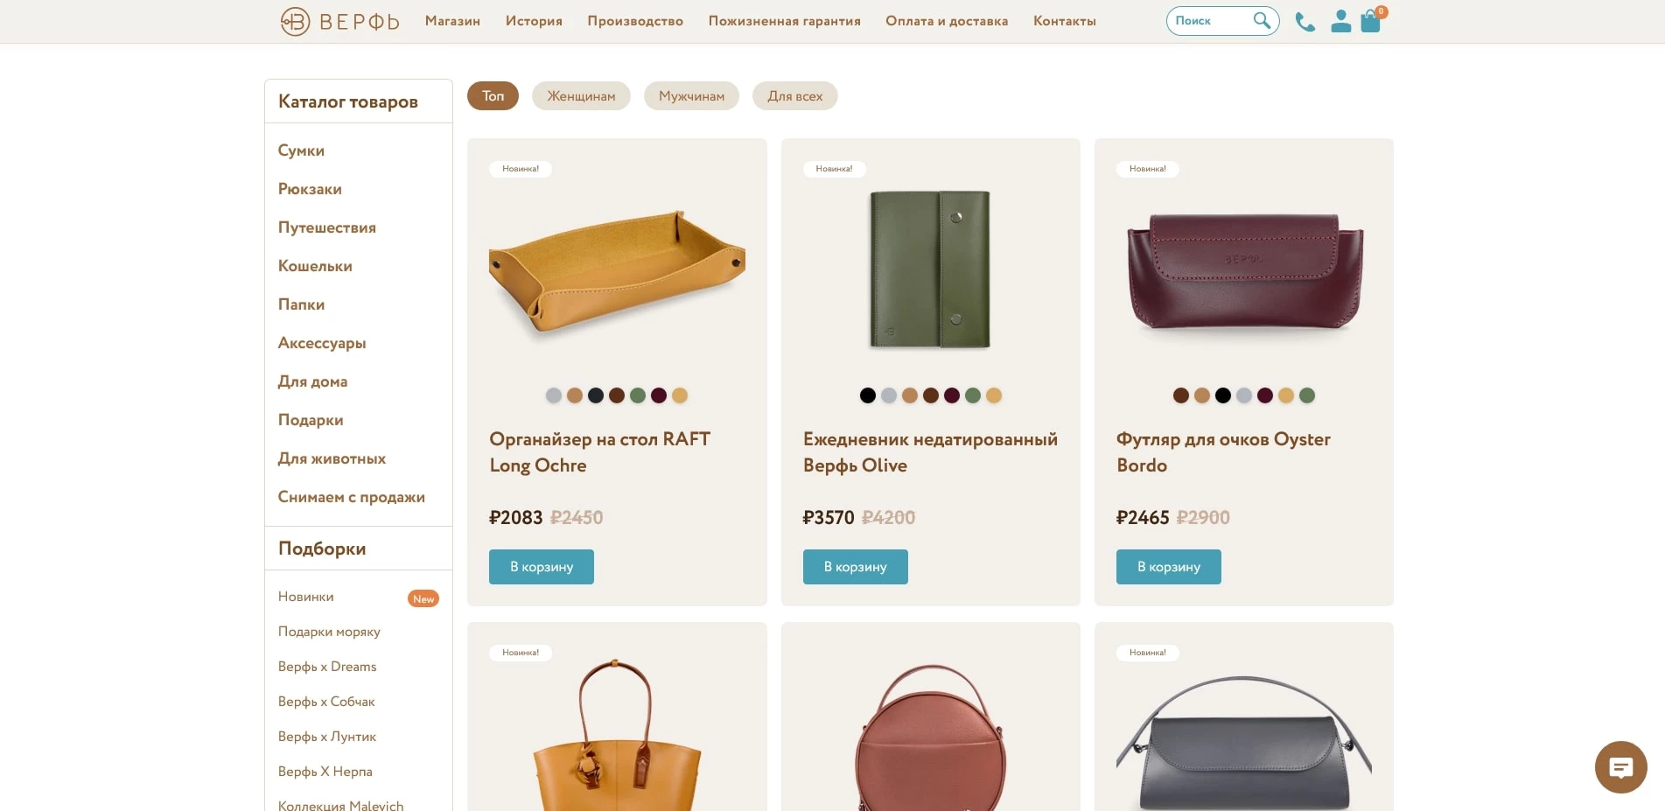Open the Oyster Bordo glasses case image
The image size is (1665, 811).
coord(1243,271)
